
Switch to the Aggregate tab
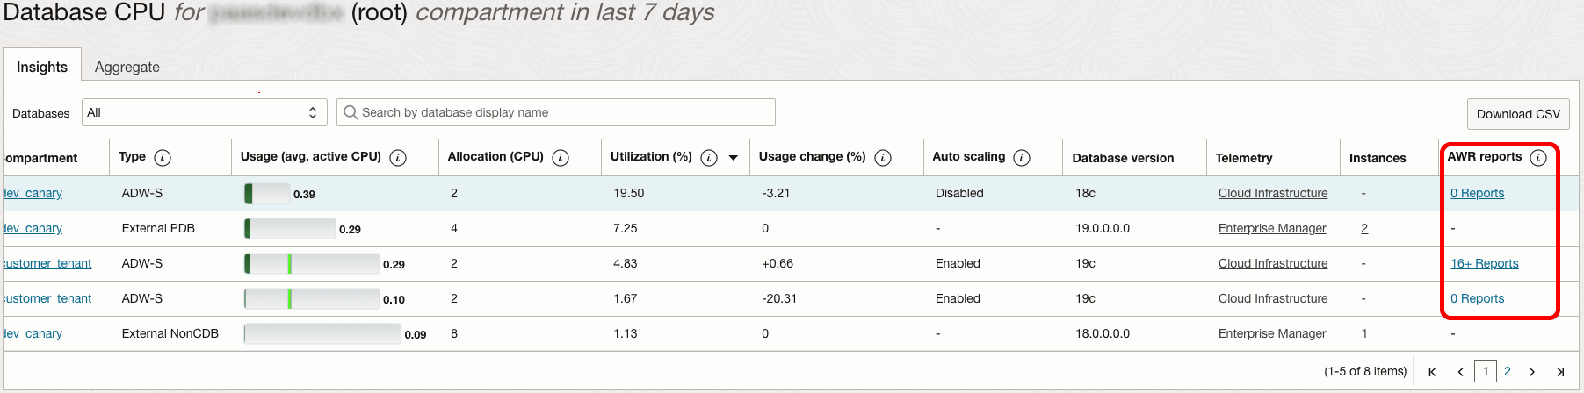coord(127,67)
